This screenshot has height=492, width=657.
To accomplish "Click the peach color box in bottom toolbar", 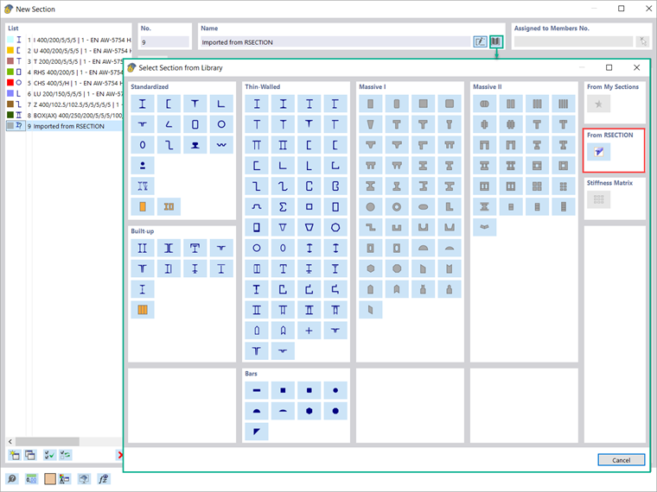I will (50, 478).
